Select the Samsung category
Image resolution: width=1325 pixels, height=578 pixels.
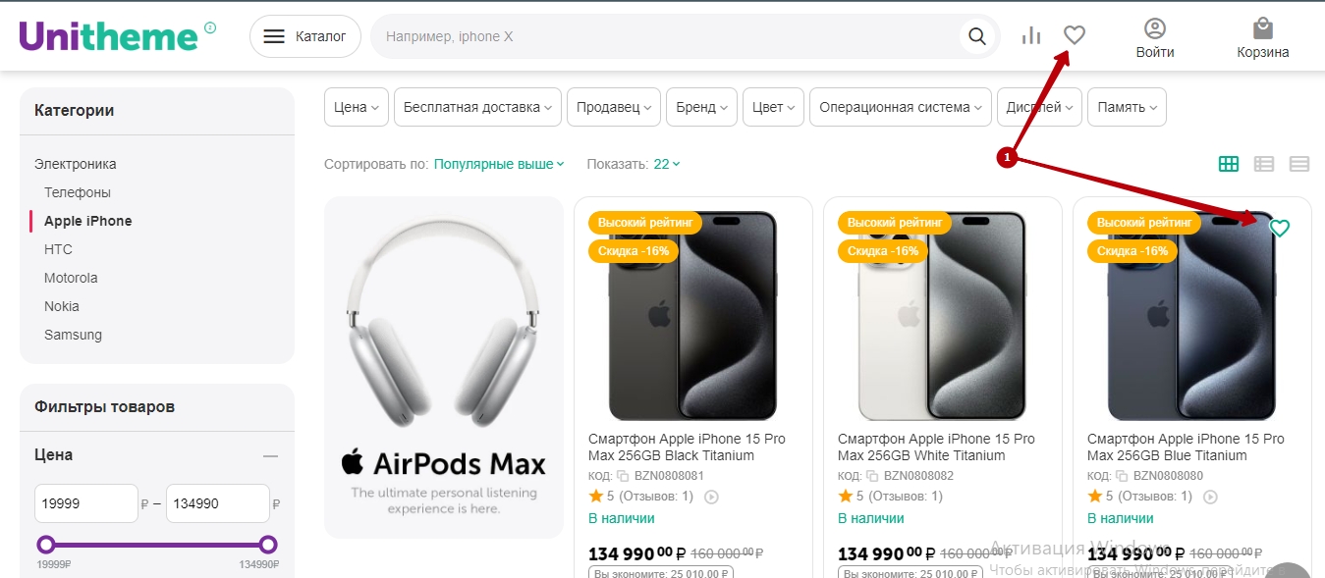pos(73,335)
